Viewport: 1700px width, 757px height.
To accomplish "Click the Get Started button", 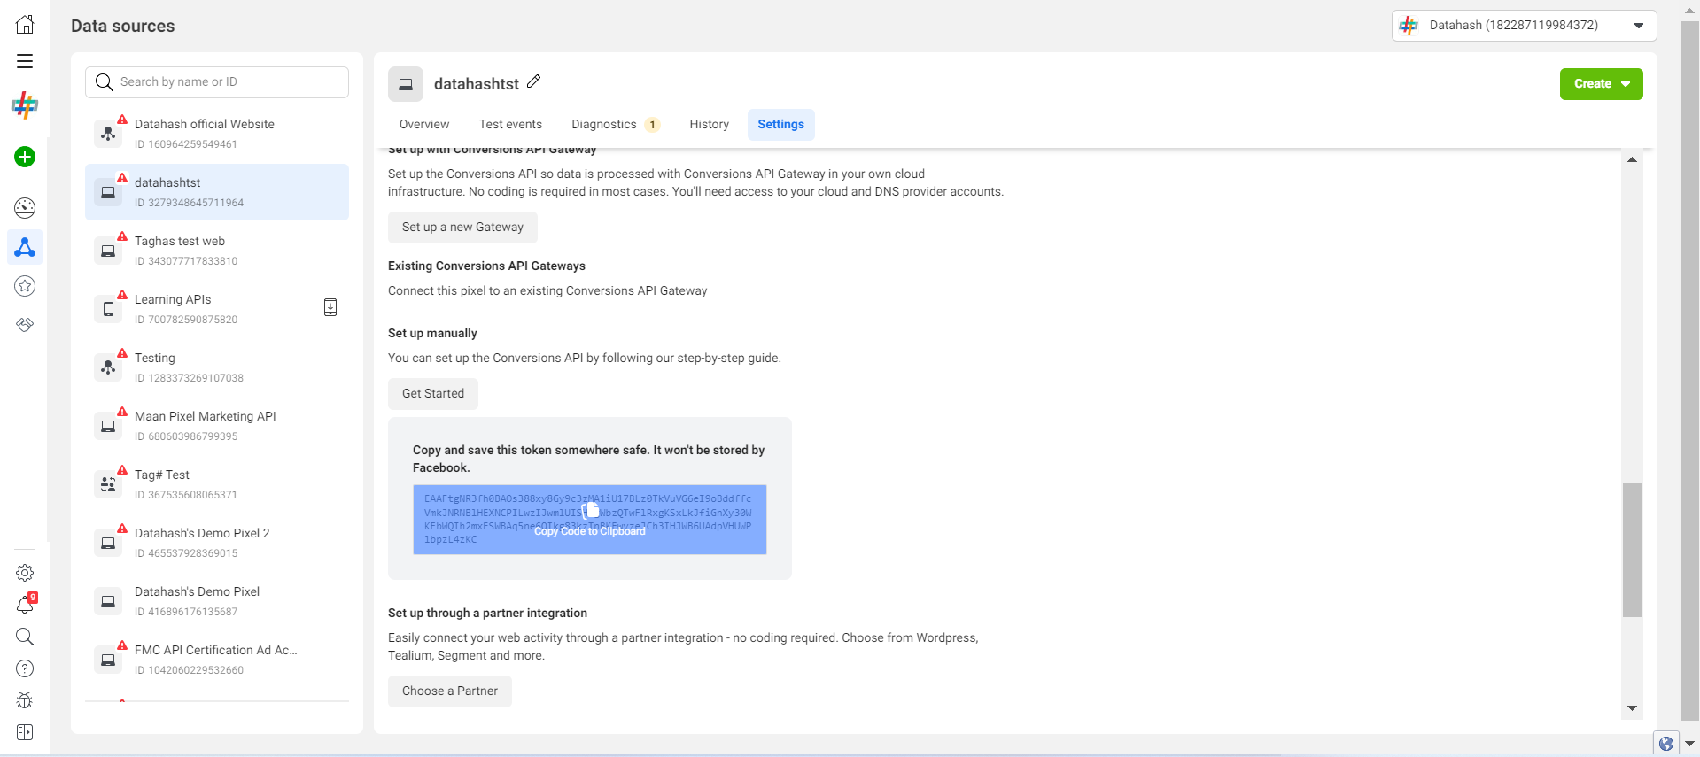I will coord(433,394).
